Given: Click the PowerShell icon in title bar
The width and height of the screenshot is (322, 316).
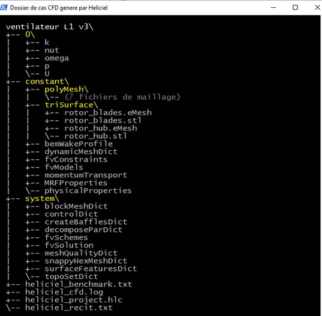Looking at the screenshot, I should pos(4,8).
